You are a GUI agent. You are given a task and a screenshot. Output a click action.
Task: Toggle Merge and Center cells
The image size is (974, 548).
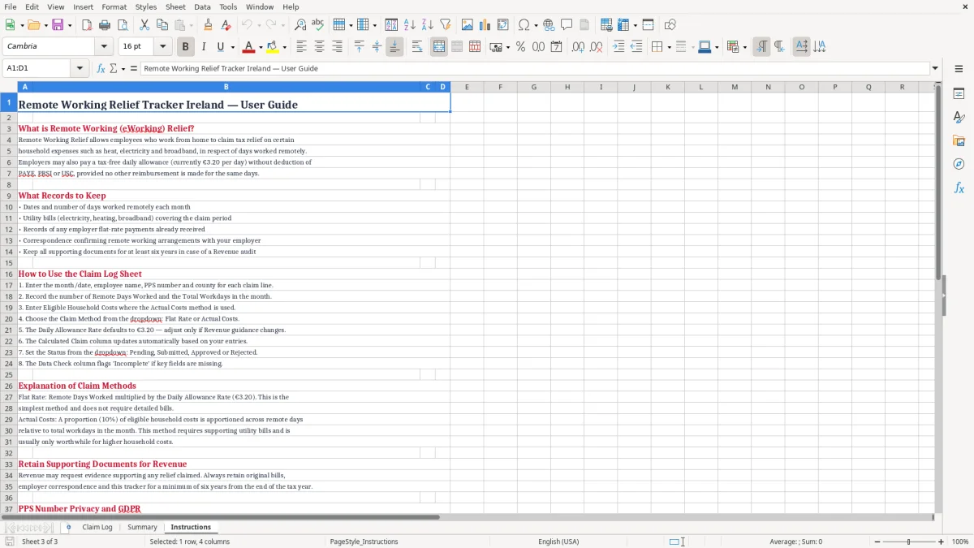click(x=439, y=47)
